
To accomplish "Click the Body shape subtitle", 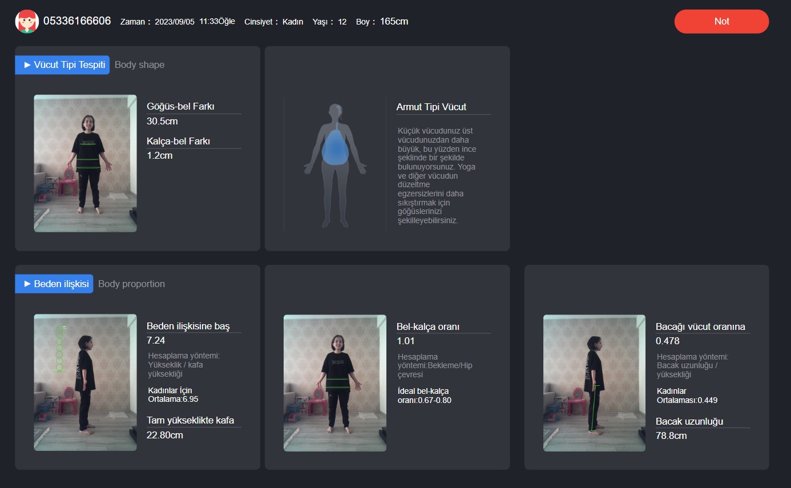I will 139,65.
